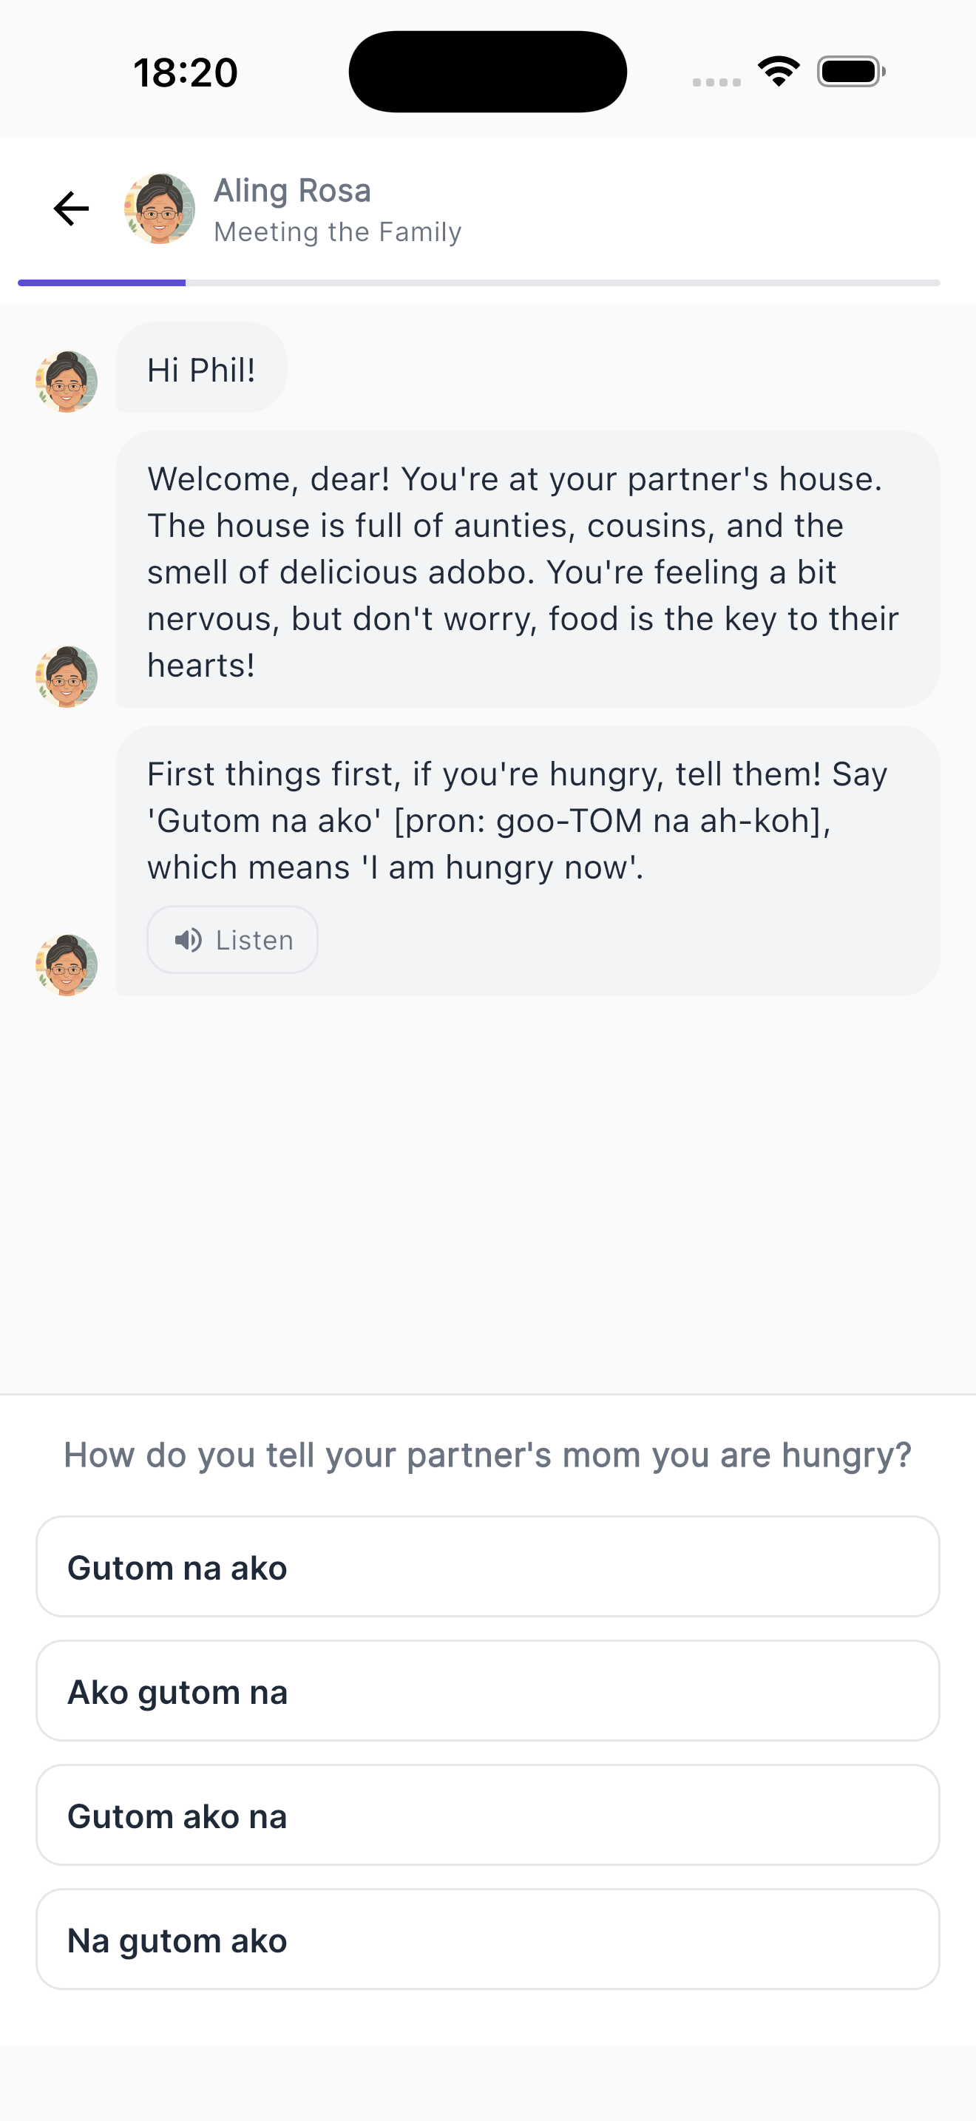Tap the 'Hi Phil!' chat bubble
The width and height of the screenshot is (976, 2121).
202,368
